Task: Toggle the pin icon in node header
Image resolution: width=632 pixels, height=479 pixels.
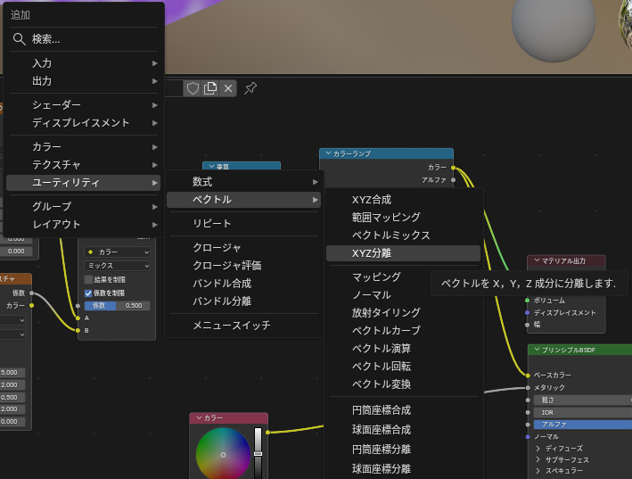Action: (250, 87)
